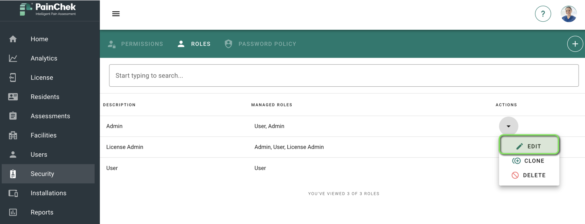Click the Facilities building icon

pyautogui.click(x=13, y=135)
